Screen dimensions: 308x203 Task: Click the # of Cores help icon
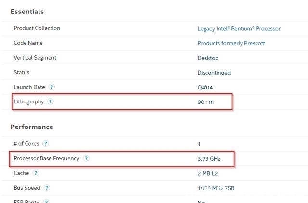(46, 143)
